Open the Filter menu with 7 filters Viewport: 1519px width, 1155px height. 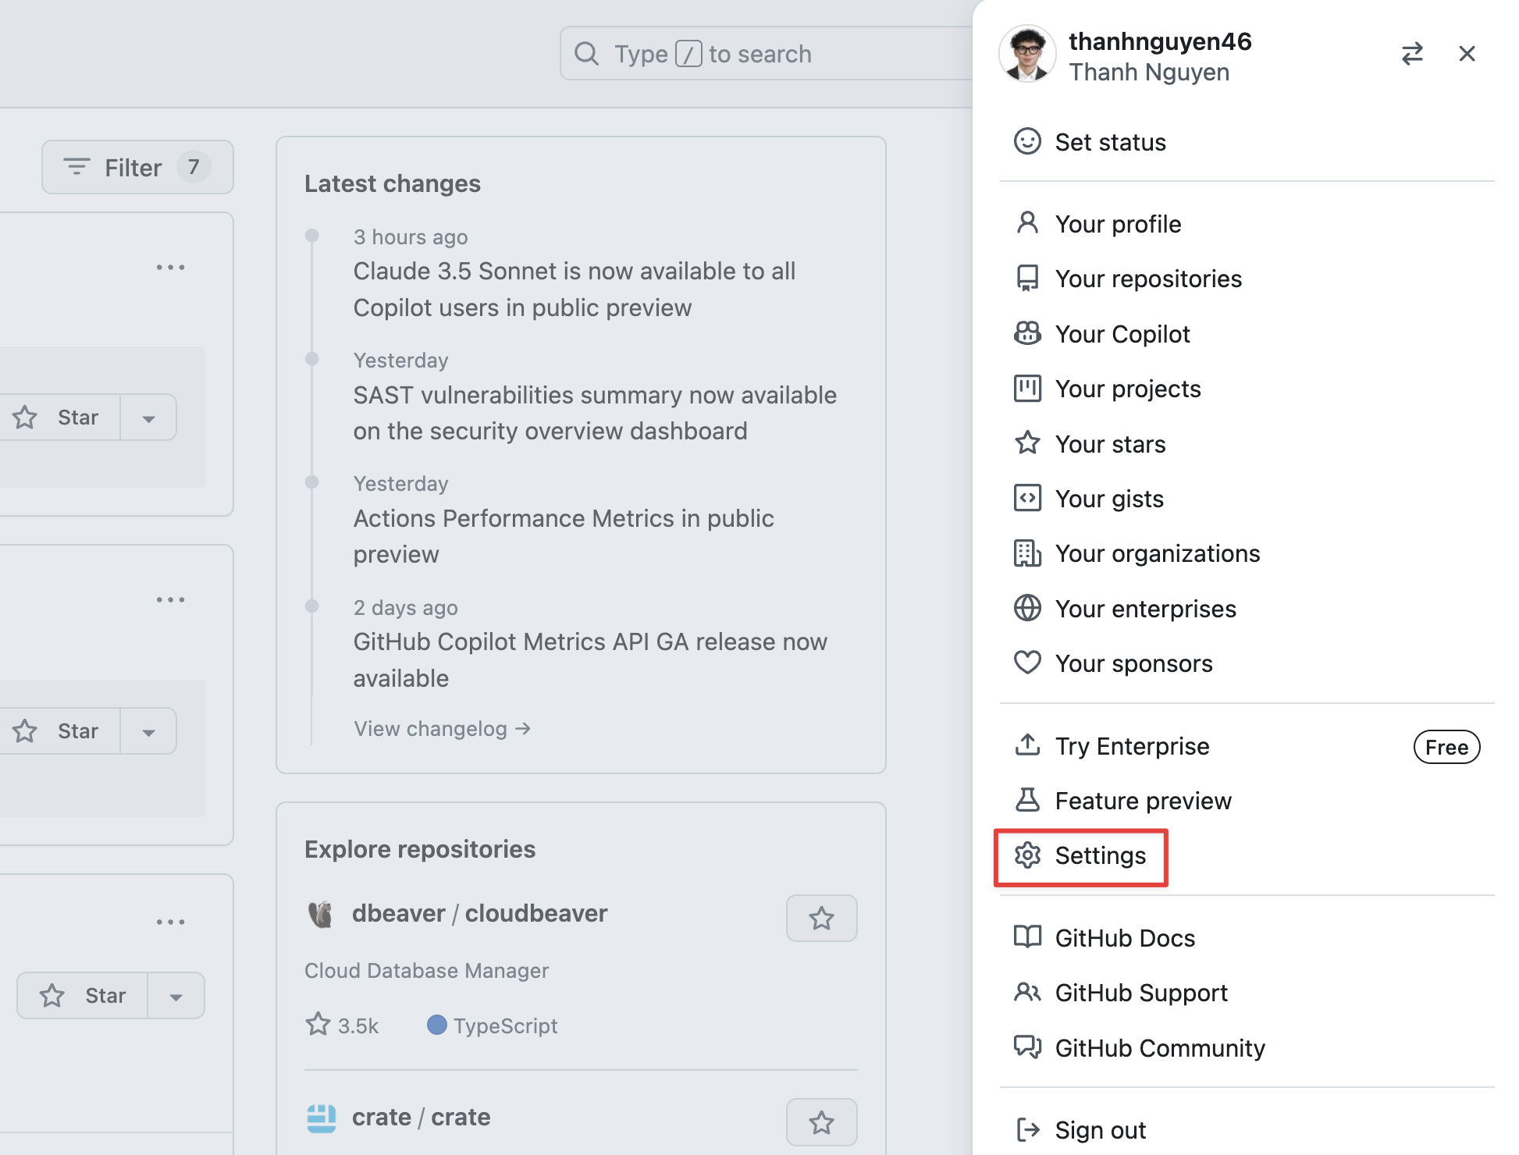click(x=137, y=168)
